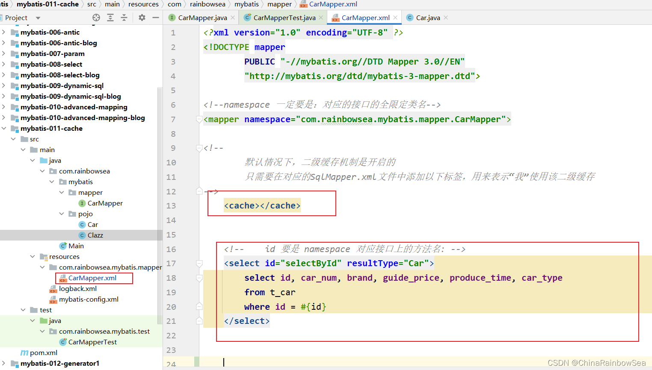The width and height of the screenshot is (652, 370).
Task: Click the Collapse All icon in Project toolbar
Action: tap(124, 18)
